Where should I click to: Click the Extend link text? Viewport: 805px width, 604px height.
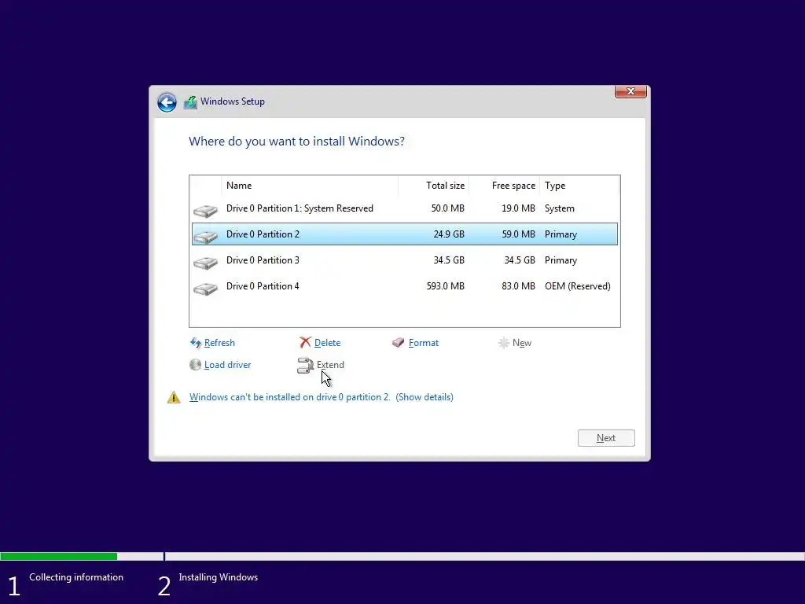tap(330, 365)
